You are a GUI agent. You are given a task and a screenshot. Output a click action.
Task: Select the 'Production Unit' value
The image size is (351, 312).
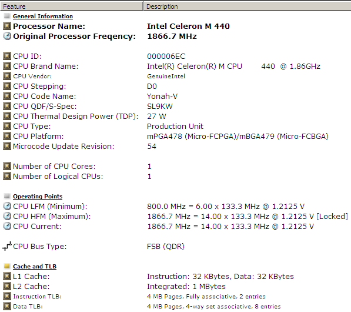click(175, 126)
